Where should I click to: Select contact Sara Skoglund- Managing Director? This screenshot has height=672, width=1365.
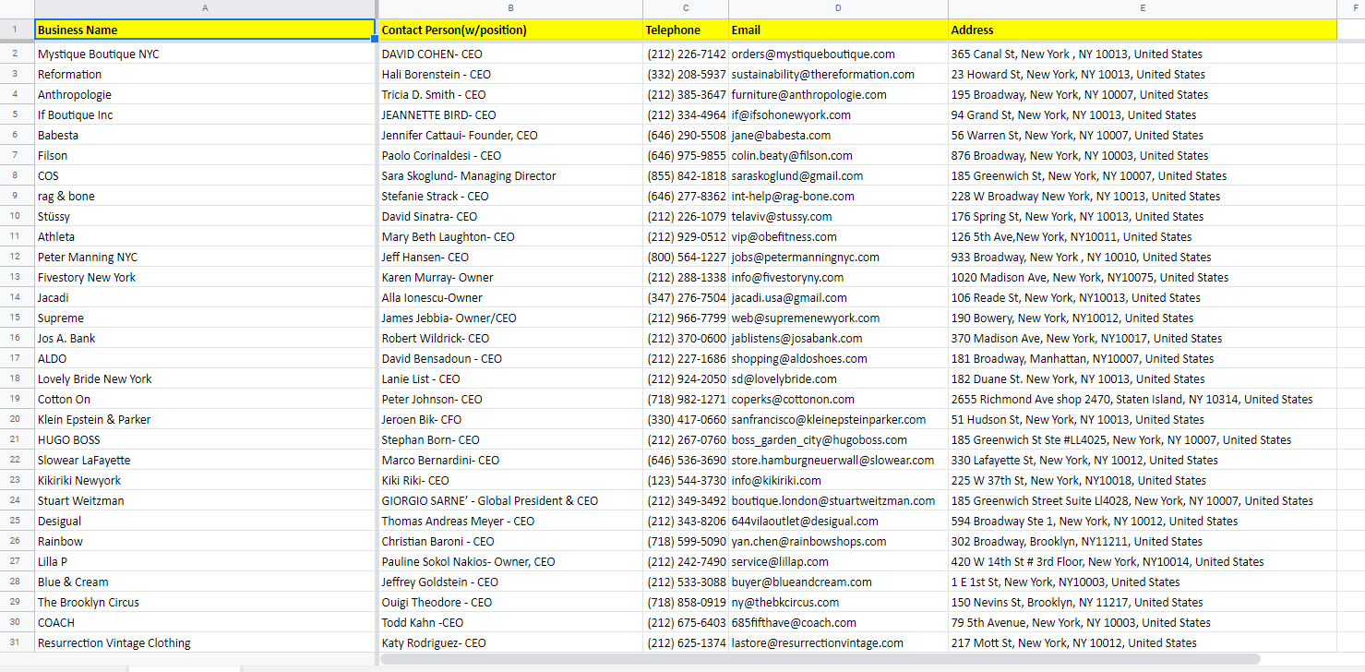point(509,175)
